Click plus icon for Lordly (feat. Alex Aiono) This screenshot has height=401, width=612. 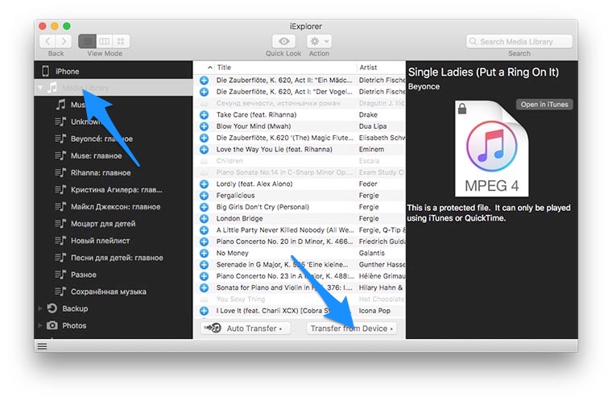(204, 184)
